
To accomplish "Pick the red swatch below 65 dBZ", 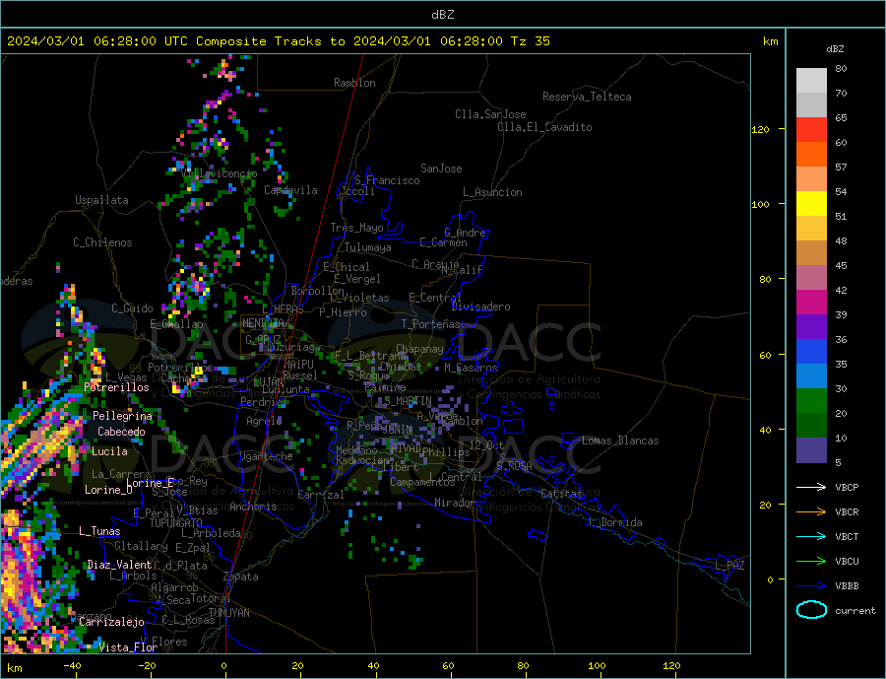I will coord(811,129).
